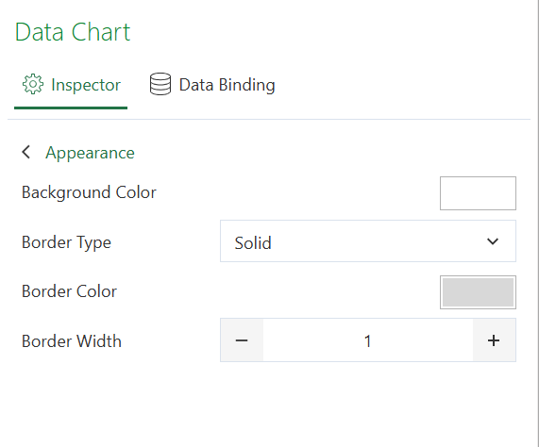539x447 pixels.
Task: Open the Border Type combo box
Action: [368, 241]
